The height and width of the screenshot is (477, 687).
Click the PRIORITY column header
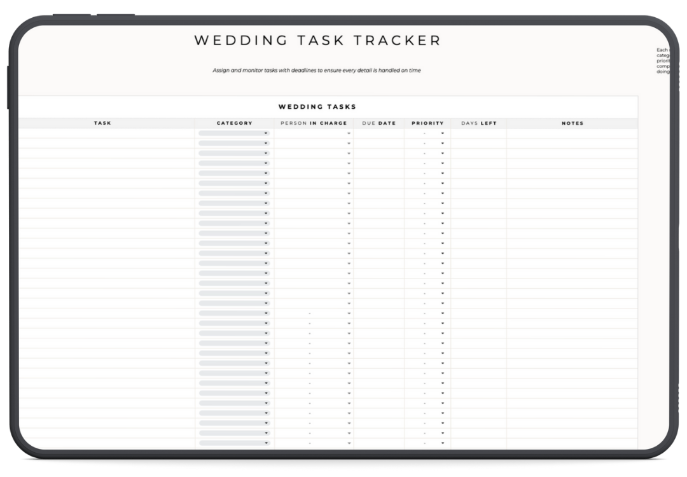[427, 123]
